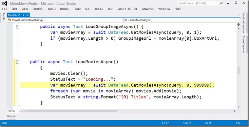Click the MovieFinder.MovieGroup class icon

(x=9, y=20)
